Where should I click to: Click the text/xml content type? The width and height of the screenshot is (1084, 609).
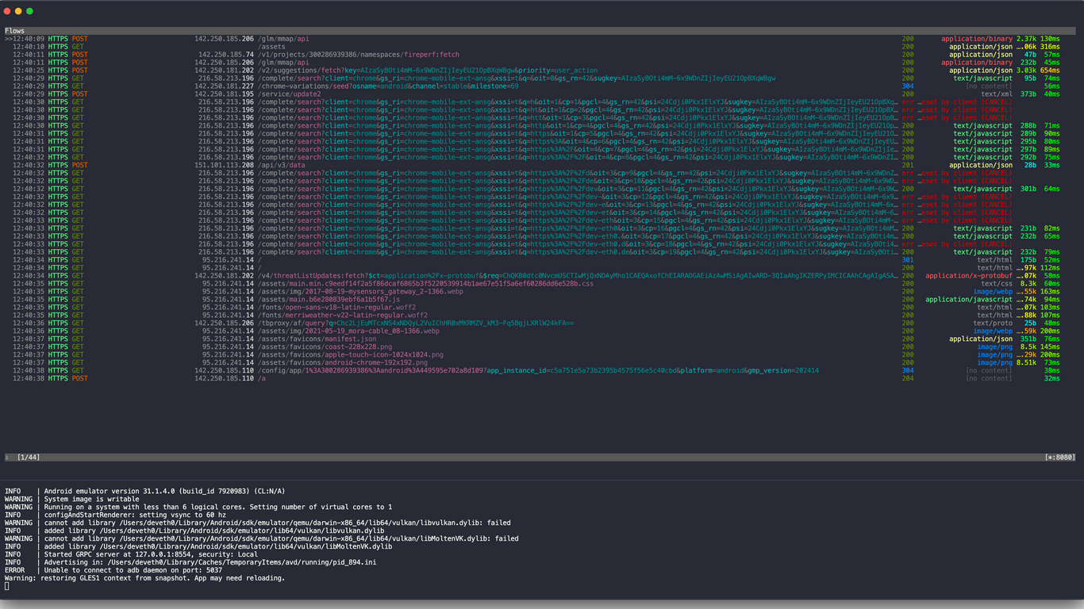coord(997,94)
